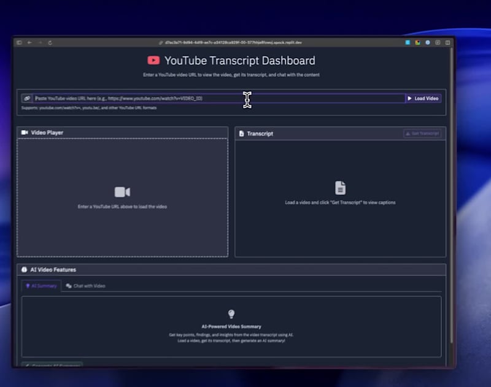Click 'Enter a YouTube URL above' placeholder text
This screenshot has height=387, width=491.
[122, 207]
